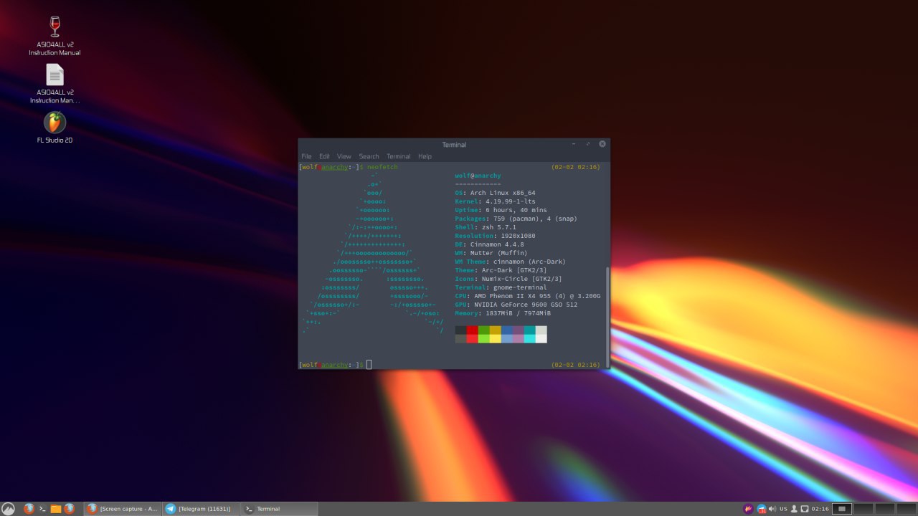Close the Terminal window
The image size is (918, 516).
(x=602, y=144)
